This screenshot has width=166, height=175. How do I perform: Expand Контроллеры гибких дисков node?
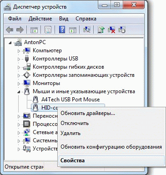19,67
